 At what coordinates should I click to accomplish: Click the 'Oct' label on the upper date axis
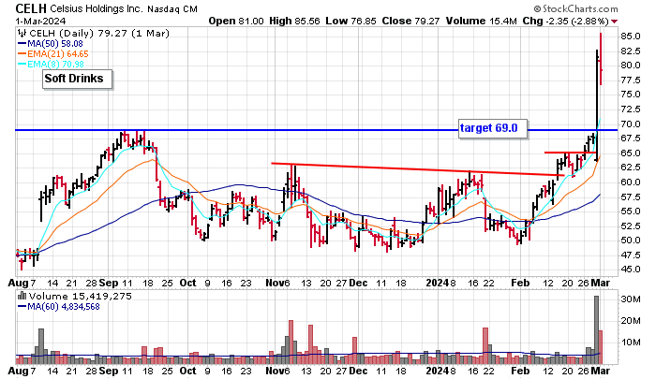point(187,283)
